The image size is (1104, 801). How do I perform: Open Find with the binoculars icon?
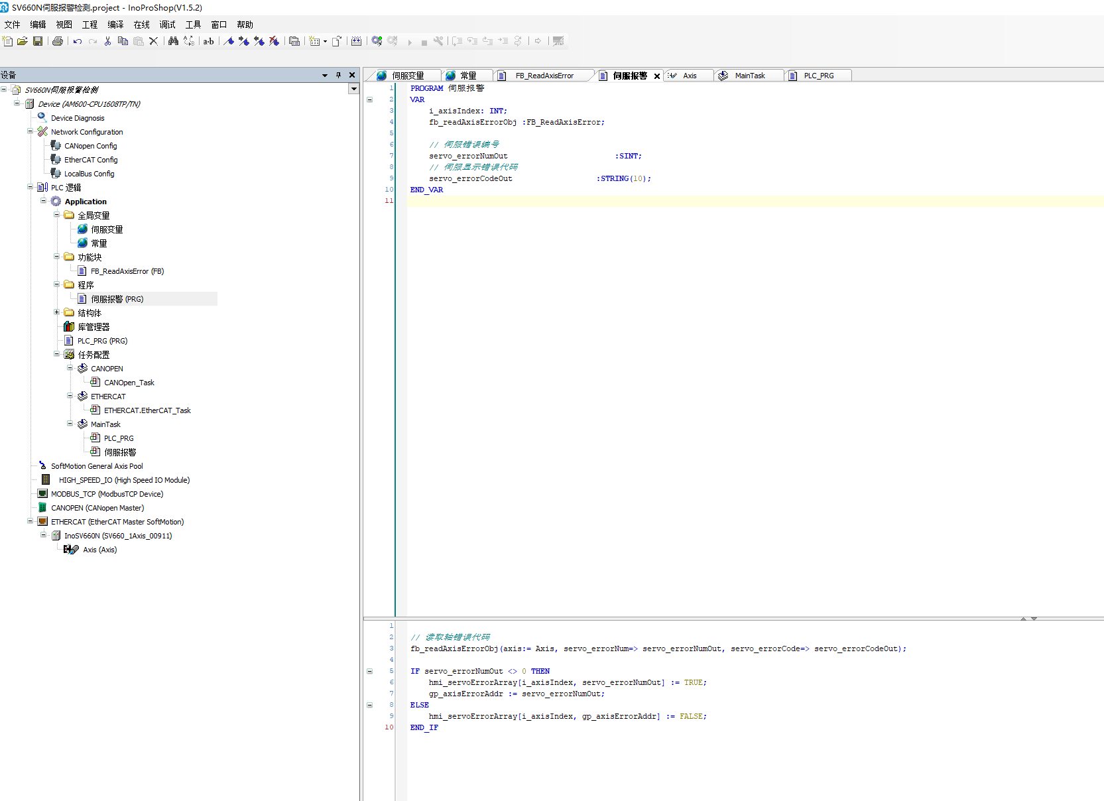(x=173, y=41)
